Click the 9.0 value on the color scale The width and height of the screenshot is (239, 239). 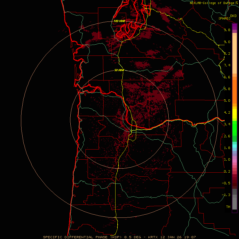click(227, 42)
